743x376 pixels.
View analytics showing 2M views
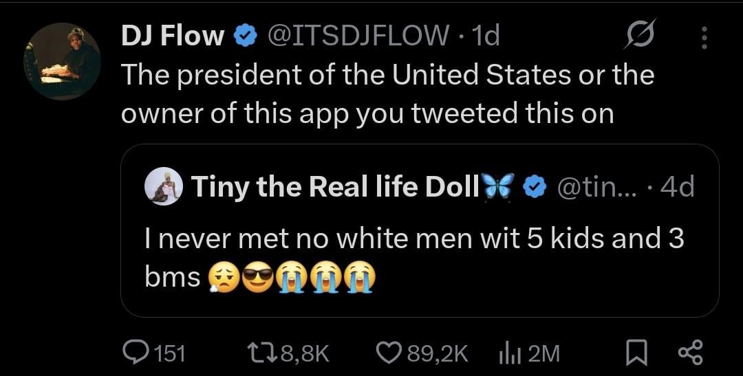pyautogui.click(x=508, y=353)
